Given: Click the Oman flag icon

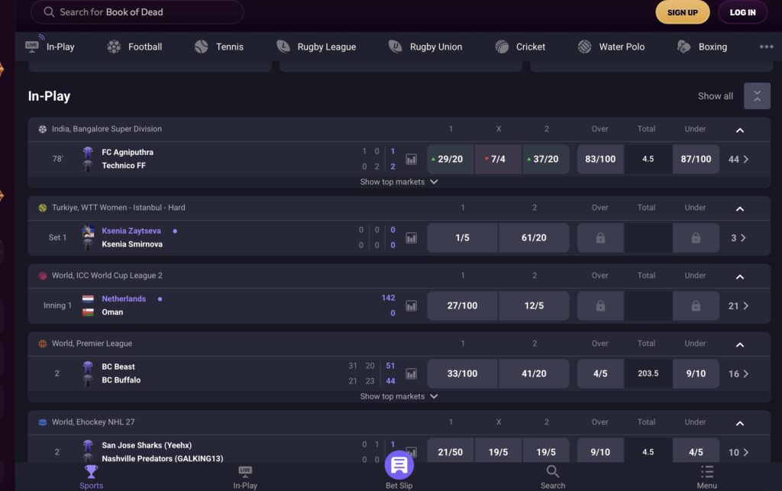Looking at the screenshot, I should 88,312.
